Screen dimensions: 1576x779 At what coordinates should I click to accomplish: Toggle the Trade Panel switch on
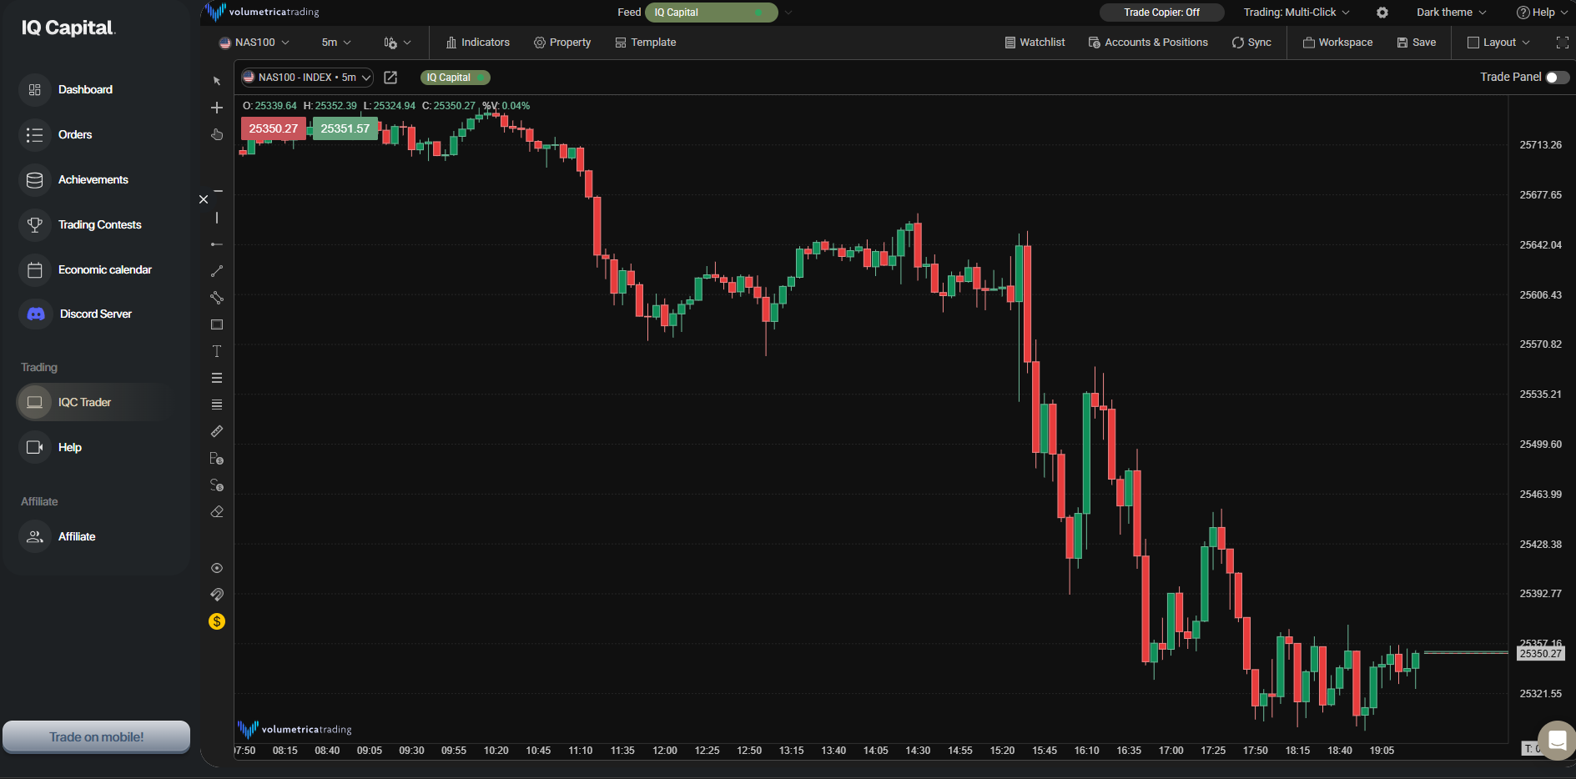coord(1557,77)
